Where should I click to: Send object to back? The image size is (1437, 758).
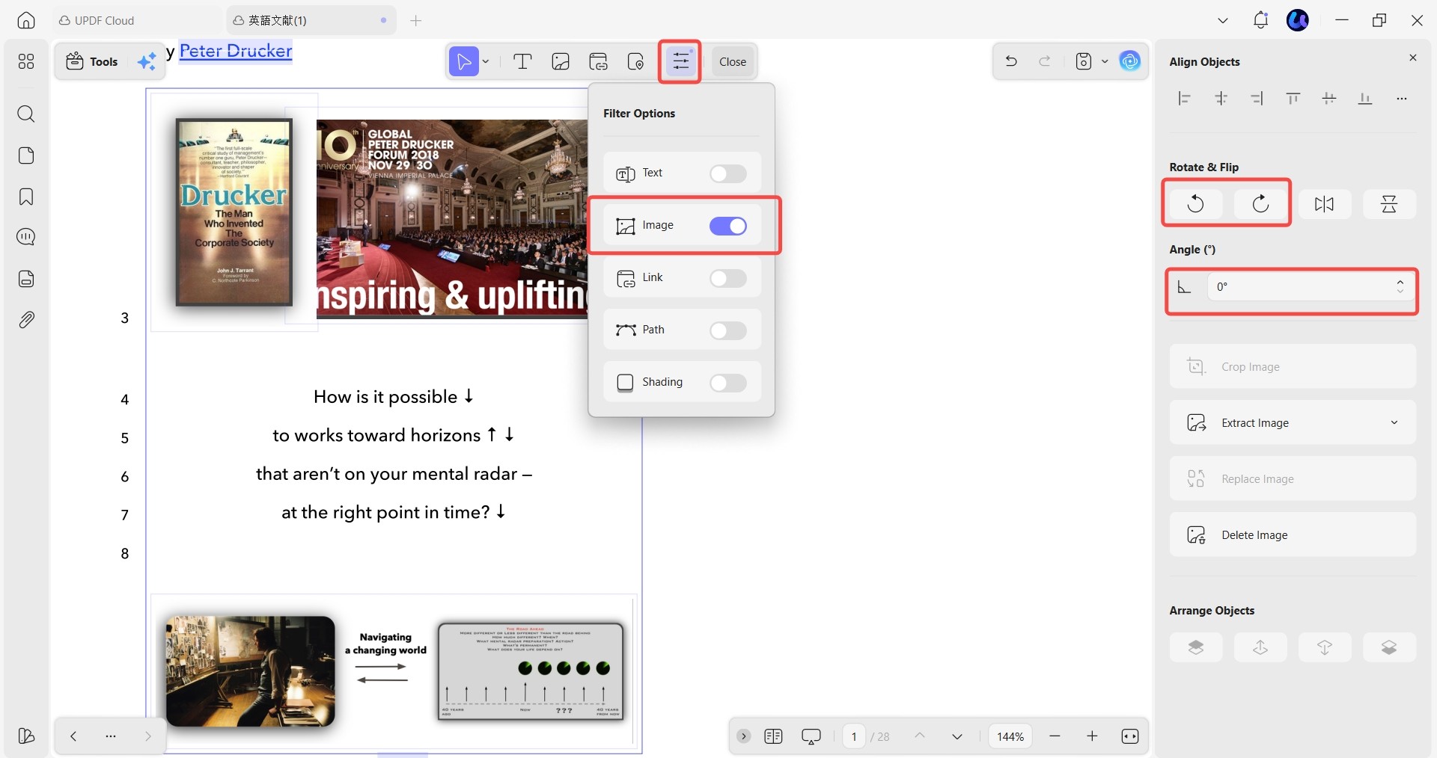(1389, 647)
